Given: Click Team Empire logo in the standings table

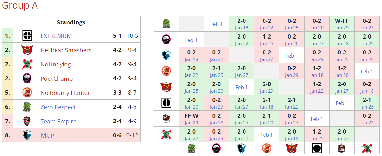Looking at the screenshot, I should point(27,121).
